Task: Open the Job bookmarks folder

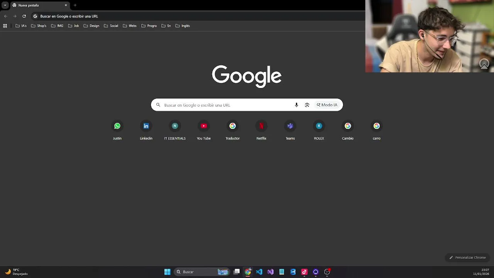Action: pyautogui.click(x=73, y=26)
